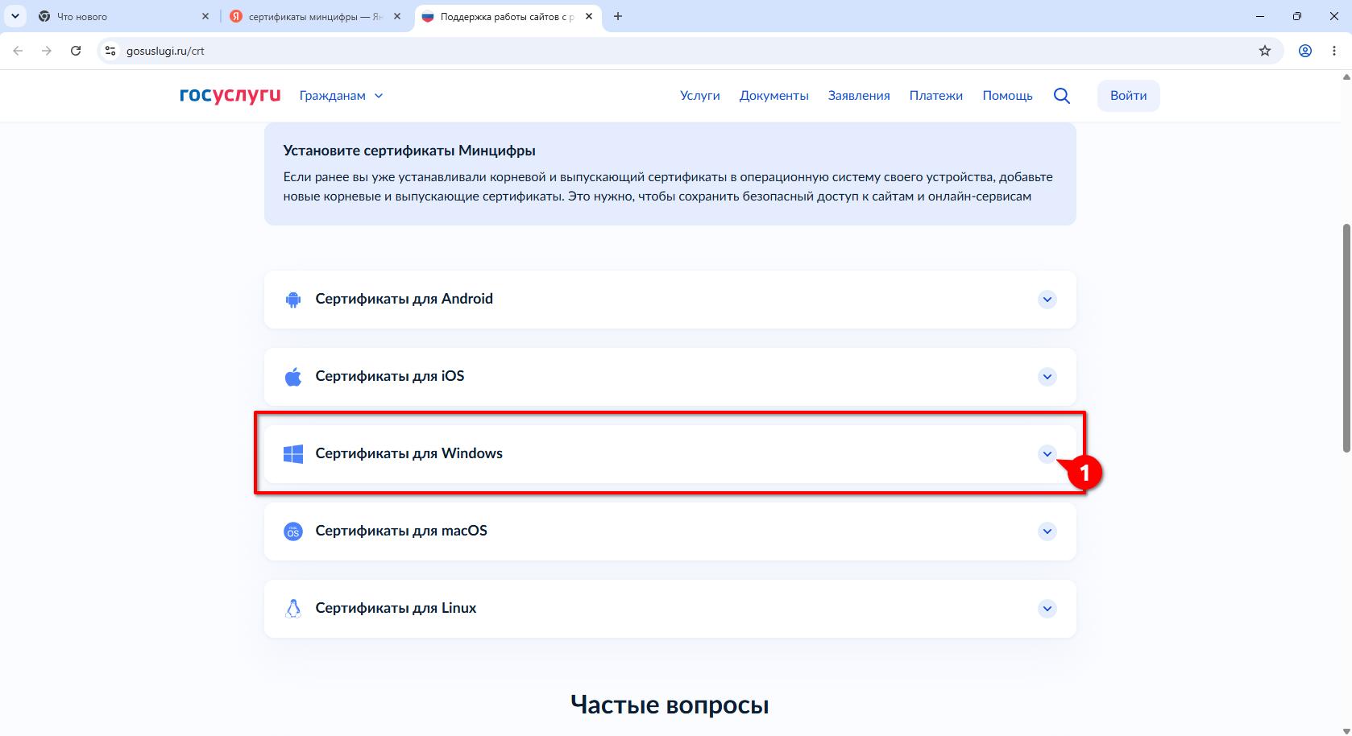Restore down the browser window
The width and height of the screenshot is (1352, 736).
(1297, 16)
